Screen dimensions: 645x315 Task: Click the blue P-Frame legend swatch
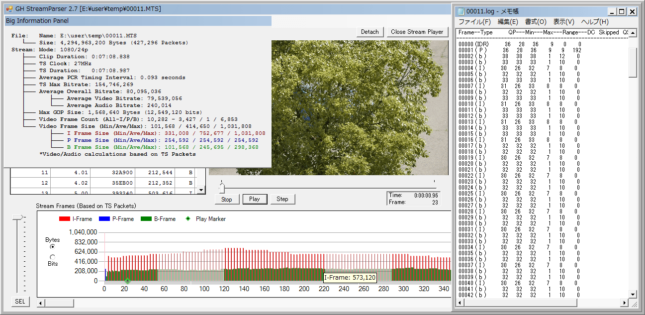pos(103,219)
